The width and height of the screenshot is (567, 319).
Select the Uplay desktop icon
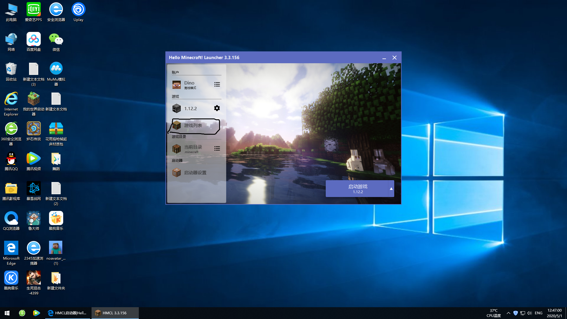pyautogui.click(x=79, y=12)
